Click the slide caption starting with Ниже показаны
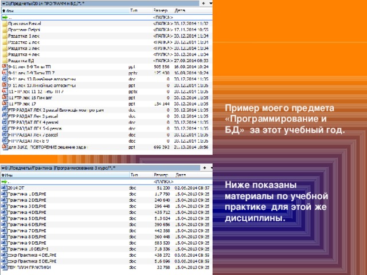Image resolution: width=367 pixels, height=275 pixels. point(276,201)
